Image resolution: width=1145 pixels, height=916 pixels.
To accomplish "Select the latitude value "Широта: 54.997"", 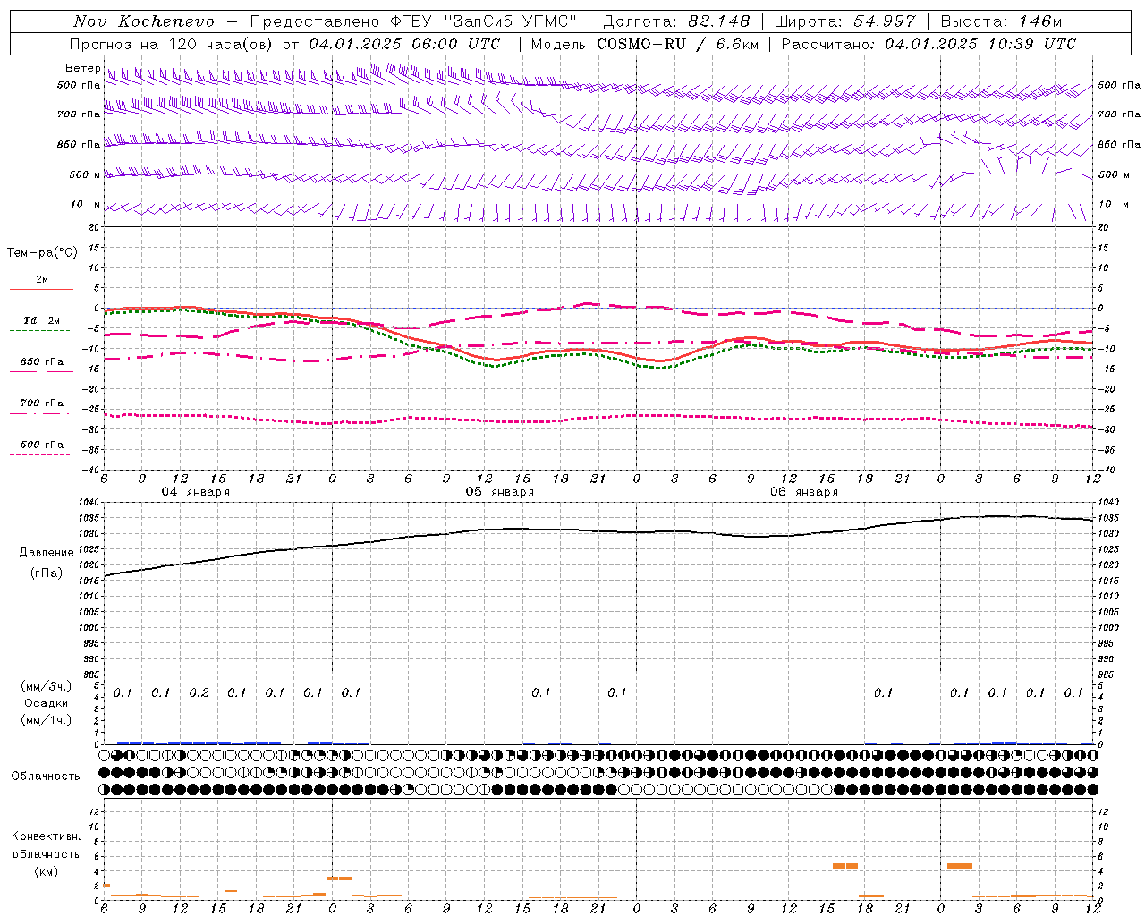I will 844,21.
